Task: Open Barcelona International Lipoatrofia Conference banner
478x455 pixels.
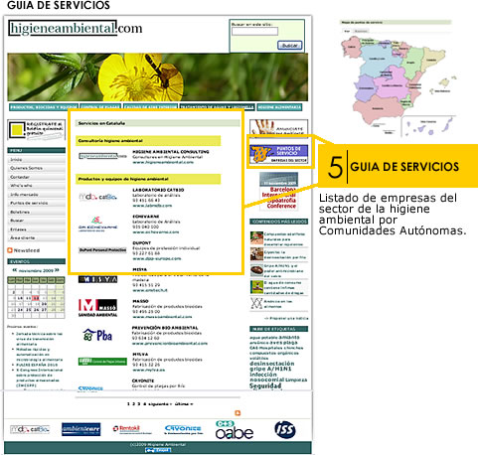Action: point(278,191)
